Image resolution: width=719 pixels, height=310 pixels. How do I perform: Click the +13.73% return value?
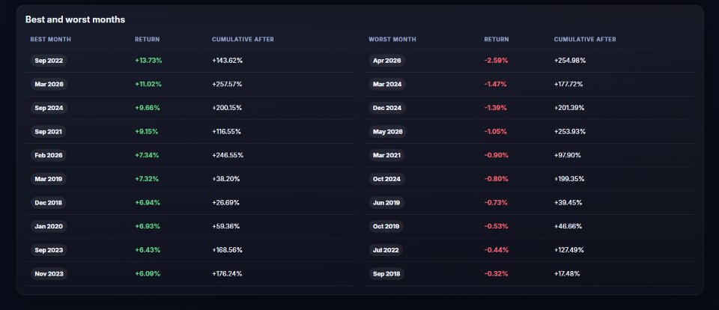148,61
